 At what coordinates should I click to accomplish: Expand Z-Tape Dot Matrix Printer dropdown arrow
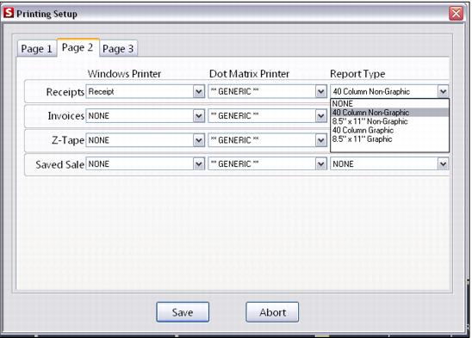coord(321,140)
